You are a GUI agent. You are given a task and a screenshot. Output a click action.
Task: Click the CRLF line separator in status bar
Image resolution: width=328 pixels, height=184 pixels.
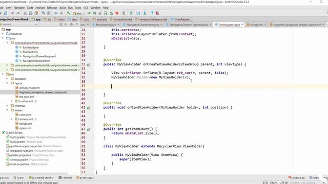click(274, 182)
